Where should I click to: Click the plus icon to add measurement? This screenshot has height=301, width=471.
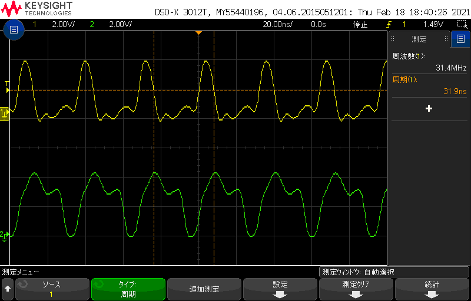coord(429,109)
